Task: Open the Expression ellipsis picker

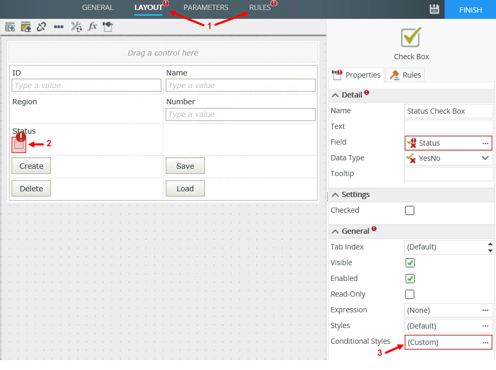Action: coord(485,310)
